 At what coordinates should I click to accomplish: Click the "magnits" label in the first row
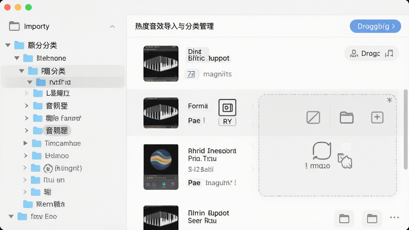217,74
